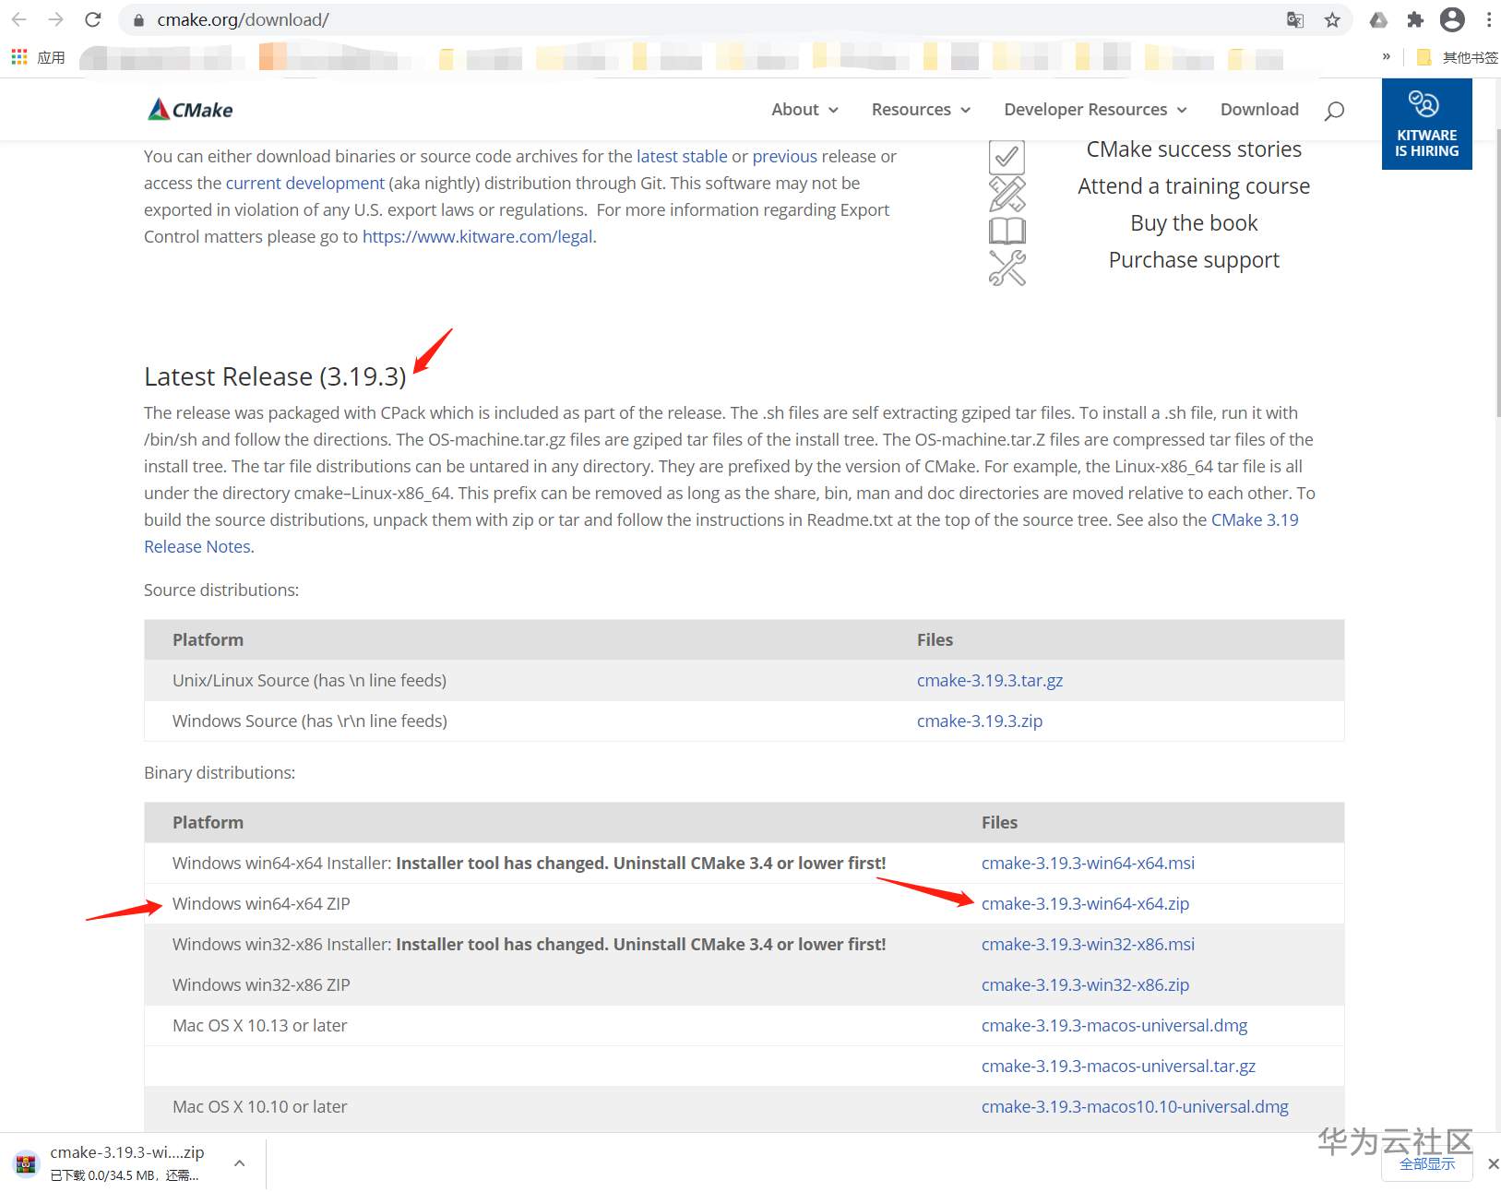Screen dimensions: 1501x1192
Task: Click the wrench tools icon beside Purchase support
Action: 1007,268
